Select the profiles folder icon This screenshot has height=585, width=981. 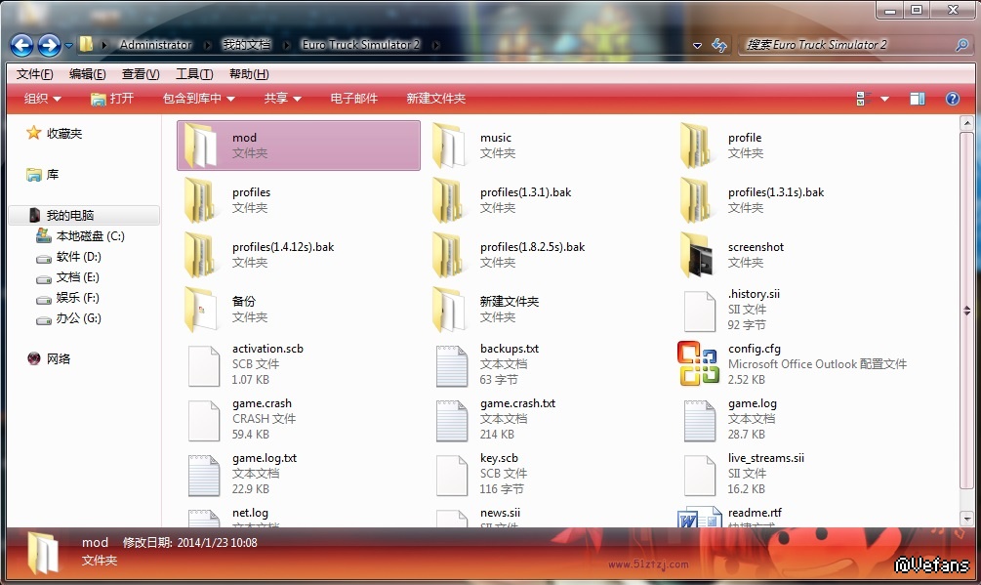point(201,200)
